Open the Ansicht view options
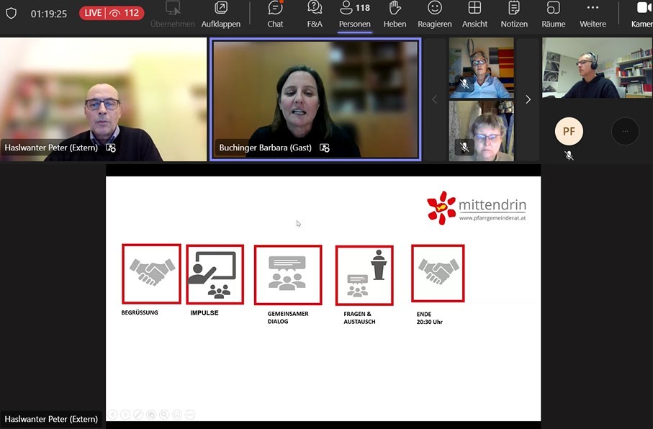The width and height of the screenshot is (653, 429). click(474, 14)
